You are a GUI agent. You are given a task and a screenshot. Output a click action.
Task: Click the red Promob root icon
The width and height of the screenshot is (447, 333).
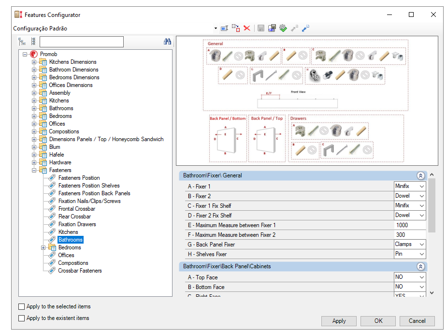click(x=34, y=54)
